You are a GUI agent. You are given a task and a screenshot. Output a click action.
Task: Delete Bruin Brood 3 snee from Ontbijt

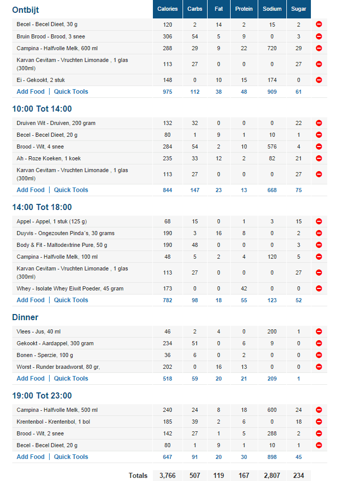(x=319, y=36)
